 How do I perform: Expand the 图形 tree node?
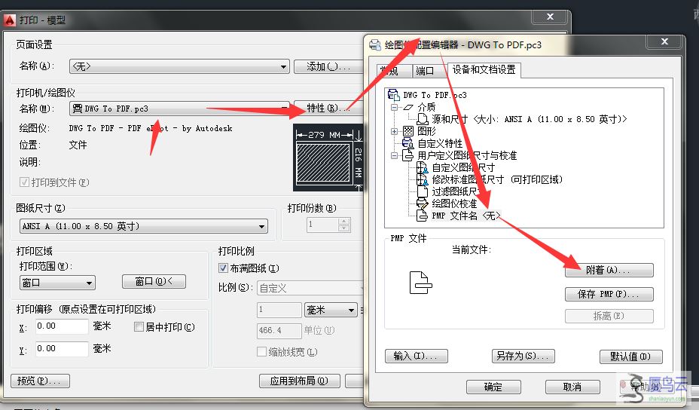pos(394,131)
